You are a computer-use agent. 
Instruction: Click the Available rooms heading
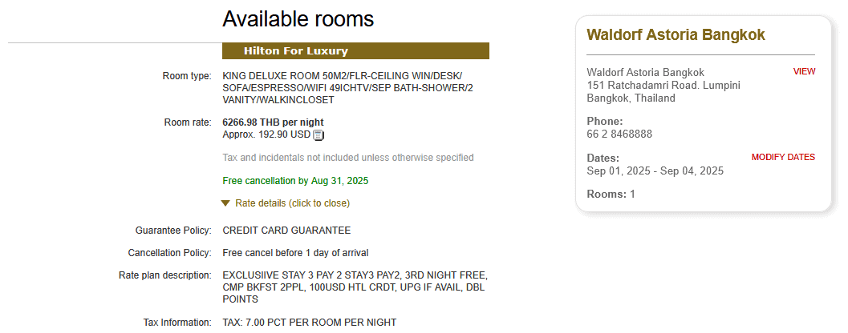coord(298,18)
